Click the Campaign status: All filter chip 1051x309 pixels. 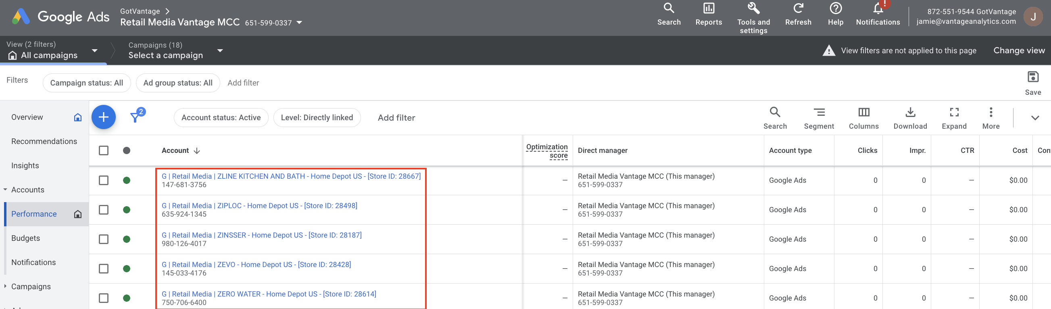[x=86, y=83]
